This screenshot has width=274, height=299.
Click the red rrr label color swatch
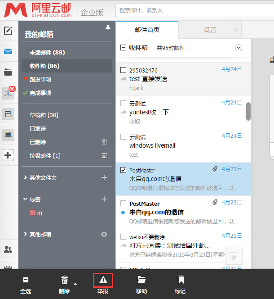coord(33,212)
